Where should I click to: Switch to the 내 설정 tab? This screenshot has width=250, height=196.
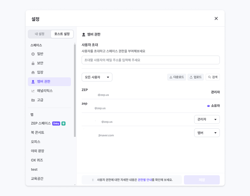coord(40,34)
